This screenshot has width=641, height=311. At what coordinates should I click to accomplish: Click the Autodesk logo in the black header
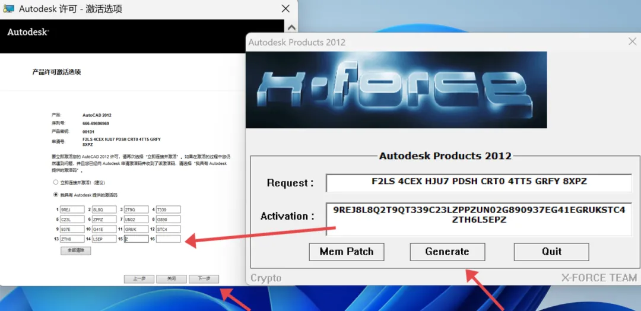click(28, 32)
